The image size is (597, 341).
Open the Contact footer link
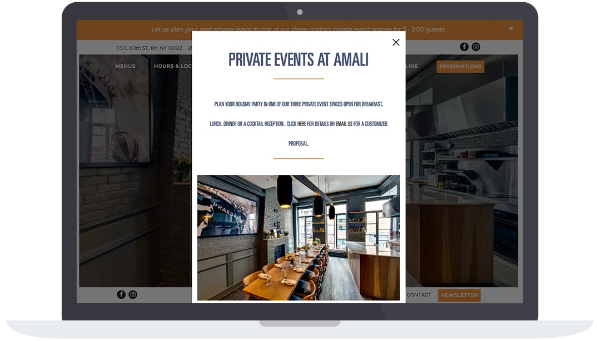click(419, 295)
